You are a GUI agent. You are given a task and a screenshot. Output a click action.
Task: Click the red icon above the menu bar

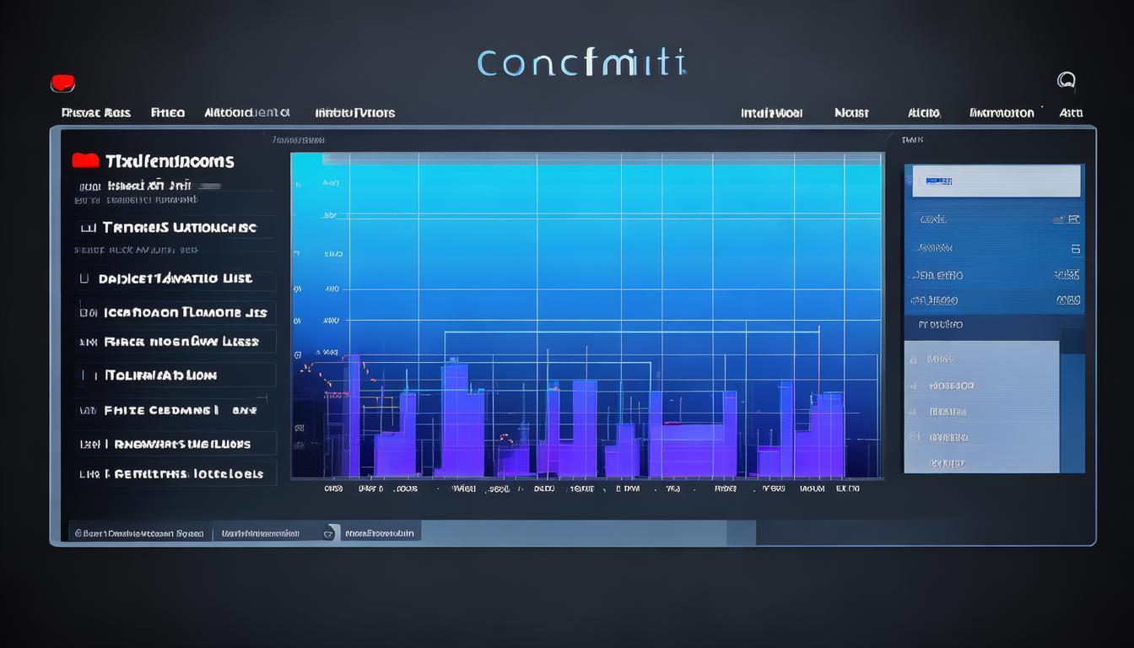tap(63, 84)
